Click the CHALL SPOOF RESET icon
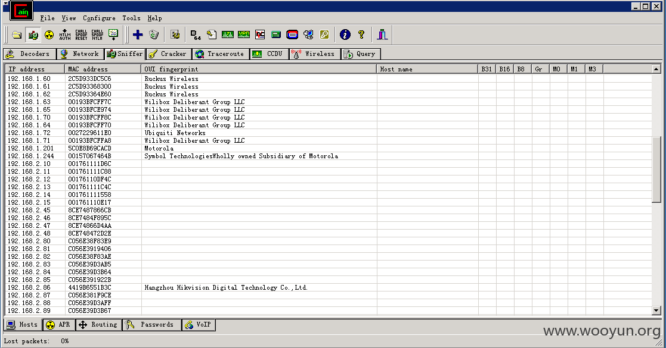This screenshot has height=348, width=666. tap(81, 35)
